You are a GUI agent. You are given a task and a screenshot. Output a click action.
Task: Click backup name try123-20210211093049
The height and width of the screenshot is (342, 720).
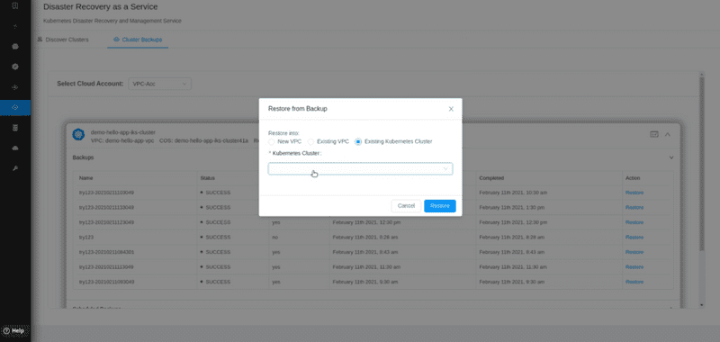tap(106, 282)
